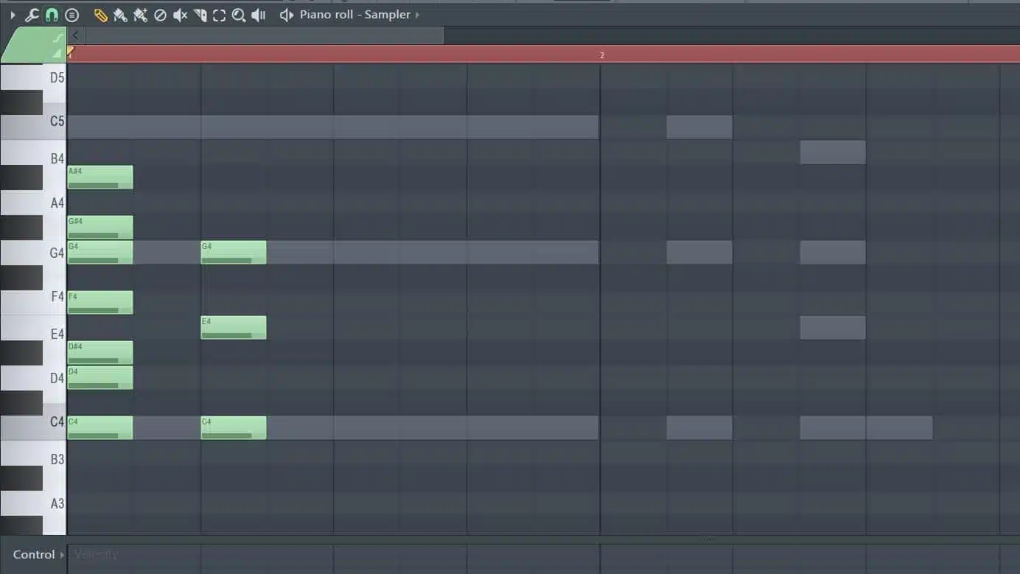Open the Piano roll - Sampler target menu
The height and width of the screenshot is (574, 1020).
pos(354,15)
